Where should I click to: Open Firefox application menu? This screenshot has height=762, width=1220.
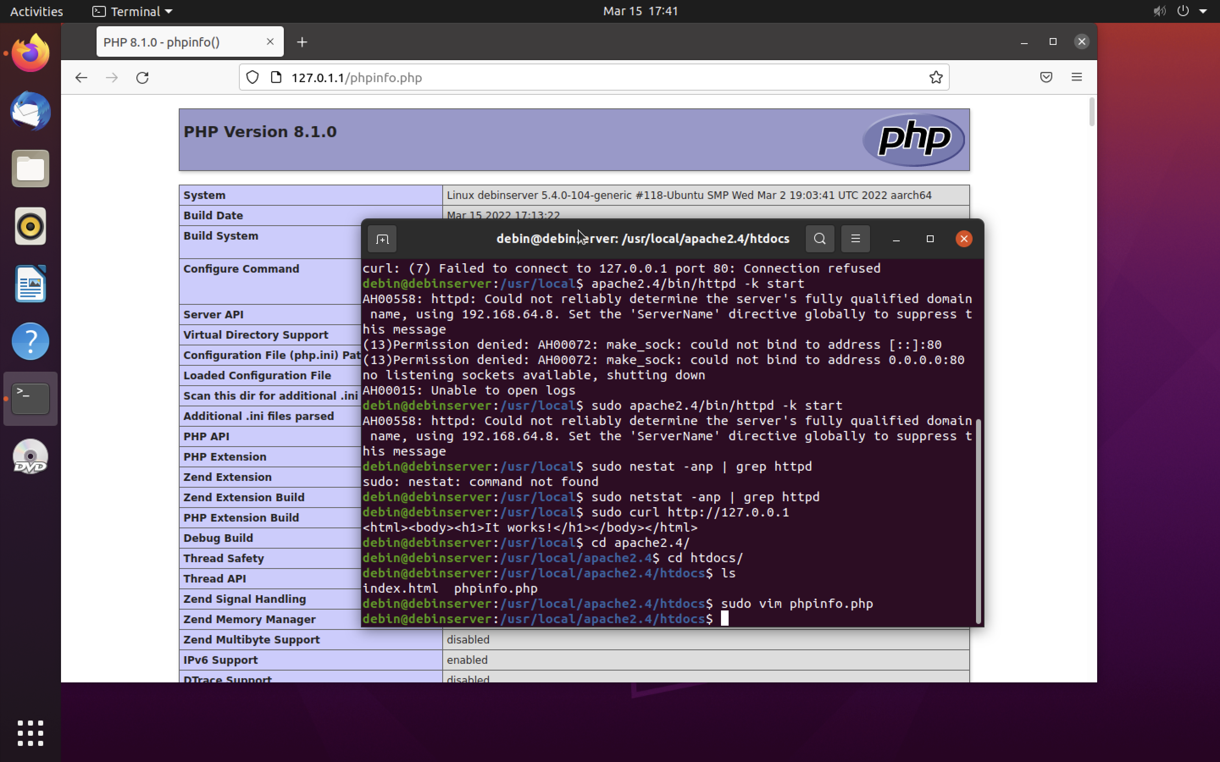(x=1076, y=77)
